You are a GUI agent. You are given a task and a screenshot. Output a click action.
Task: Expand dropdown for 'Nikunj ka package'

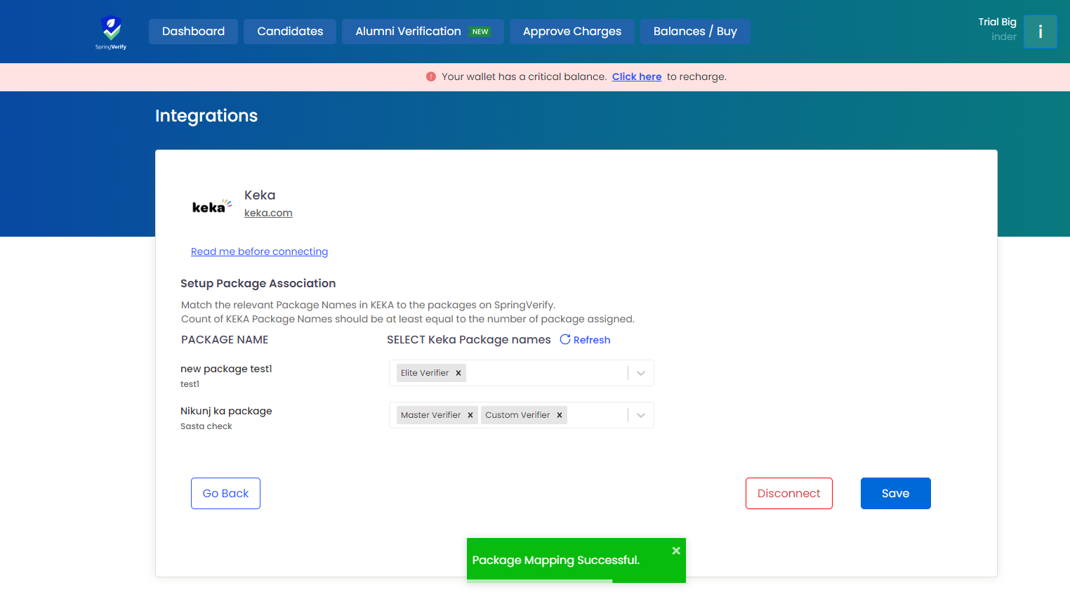[641, 415]
